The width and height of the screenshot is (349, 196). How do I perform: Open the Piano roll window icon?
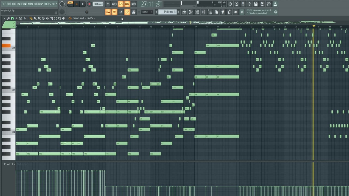(191, 12)
